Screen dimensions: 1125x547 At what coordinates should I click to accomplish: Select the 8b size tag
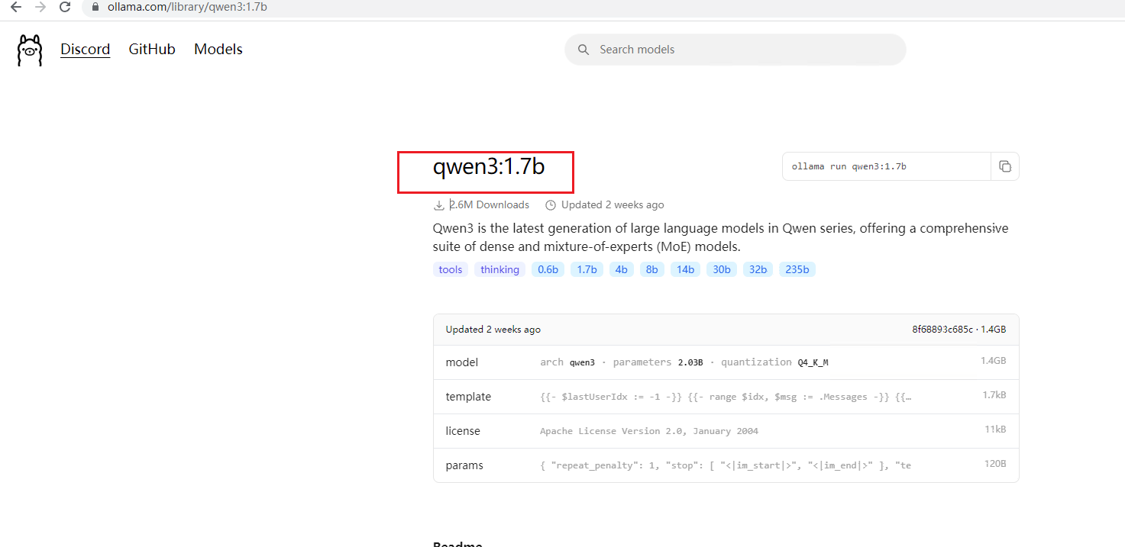(x=652, y=269)
